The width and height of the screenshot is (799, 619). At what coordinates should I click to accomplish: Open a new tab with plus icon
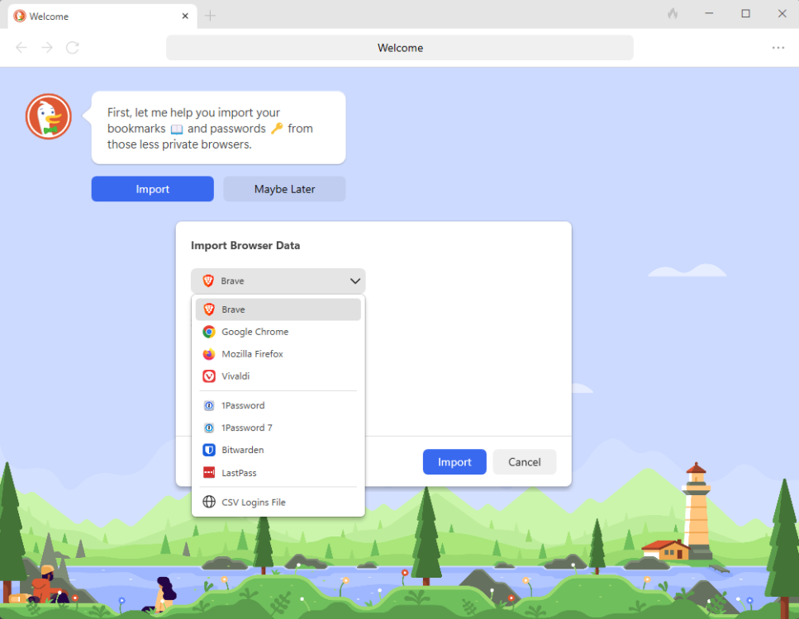pos(211,16)
